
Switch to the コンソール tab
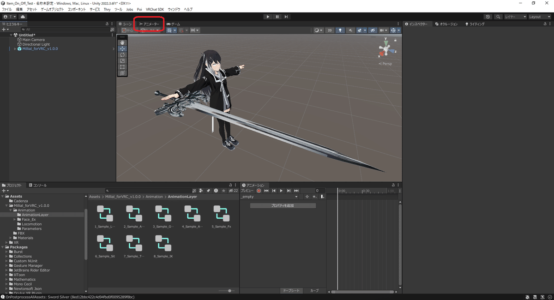pyautogui.click(x=37, y=185)
